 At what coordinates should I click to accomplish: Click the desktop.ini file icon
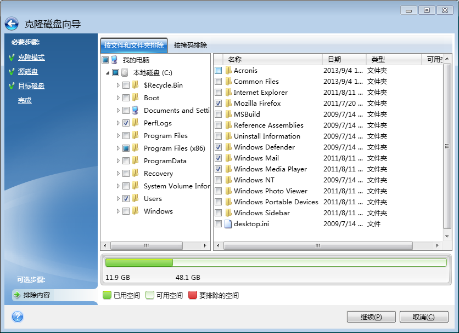tap(228, 224)
